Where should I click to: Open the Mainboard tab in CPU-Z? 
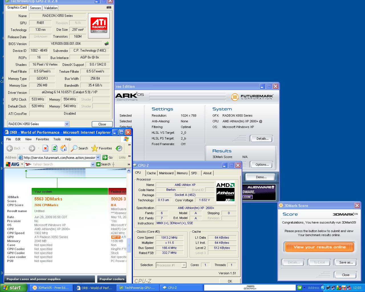coord(166,173)
